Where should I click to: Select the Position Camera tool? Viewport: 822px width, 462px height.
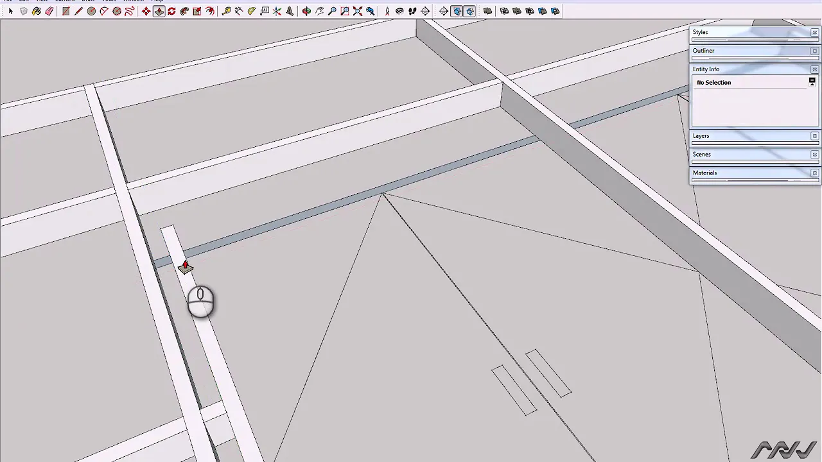point(387,11)
